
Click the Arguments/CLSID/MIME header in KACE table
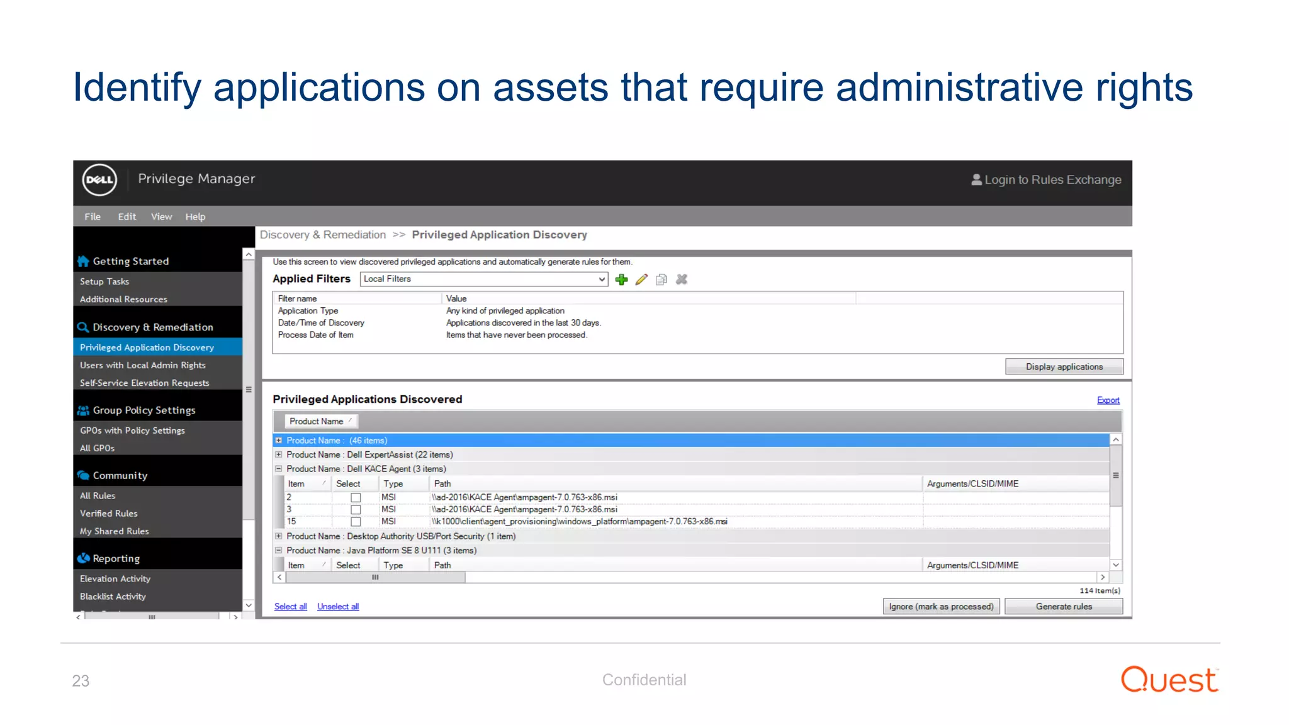[1015, 484]
